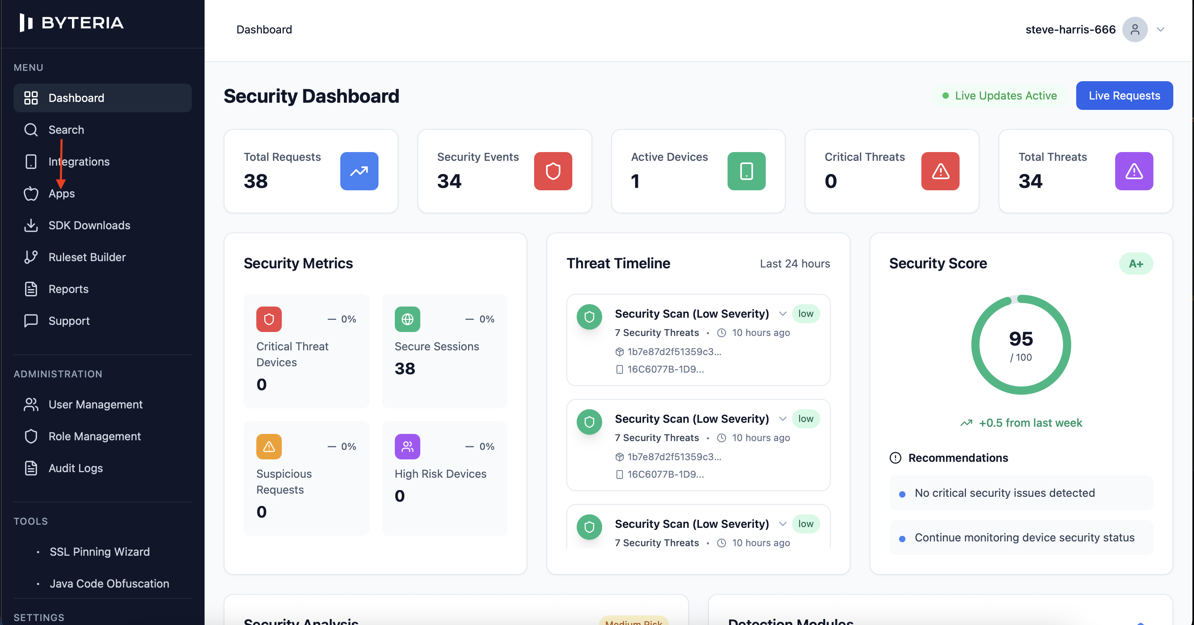The image size is (1194, 625).
Task: Click the User Management people icon
Action: (x=31, y=404)
